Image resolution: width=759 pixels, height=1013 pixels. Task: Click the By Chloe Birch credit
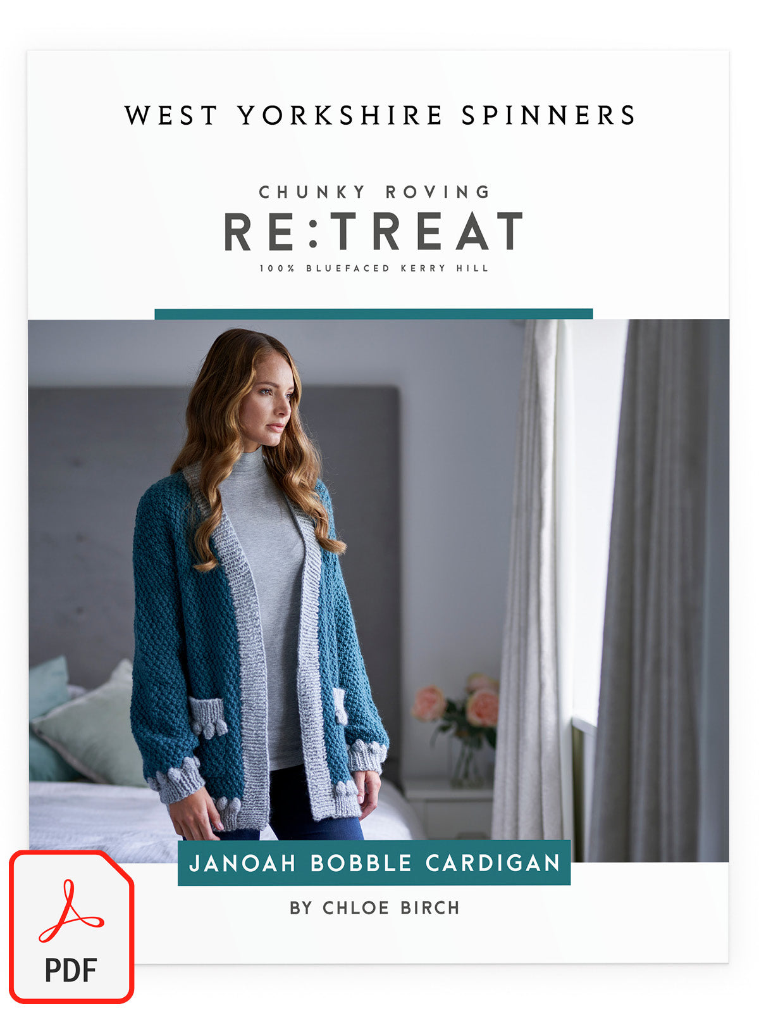[374, 908]
